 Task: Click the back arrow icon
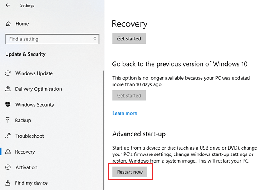point(8,6)
